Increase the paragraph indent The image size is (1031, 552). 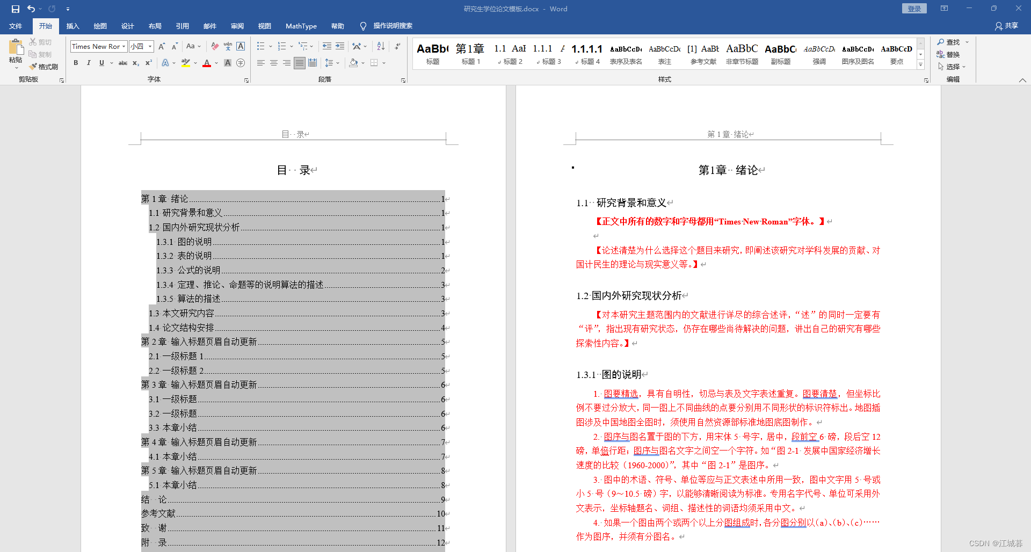point(340,47)
